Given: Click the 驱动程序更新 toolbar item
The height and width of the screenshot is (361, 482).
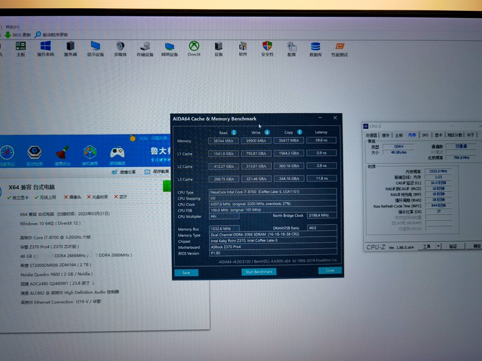Looking at the screenshot, I should pyautogui.click(x=51, y=35).
